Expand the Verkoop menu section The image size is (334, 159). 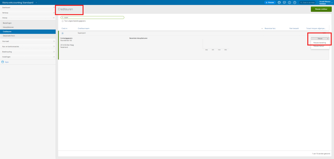click(x=28, y=13)
